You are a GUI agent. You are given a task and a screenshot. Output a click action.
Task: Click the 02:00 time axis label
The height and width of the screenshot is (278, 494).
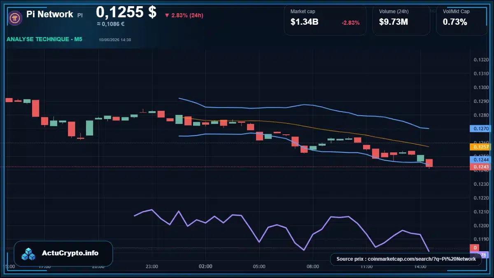click(205, 266)
